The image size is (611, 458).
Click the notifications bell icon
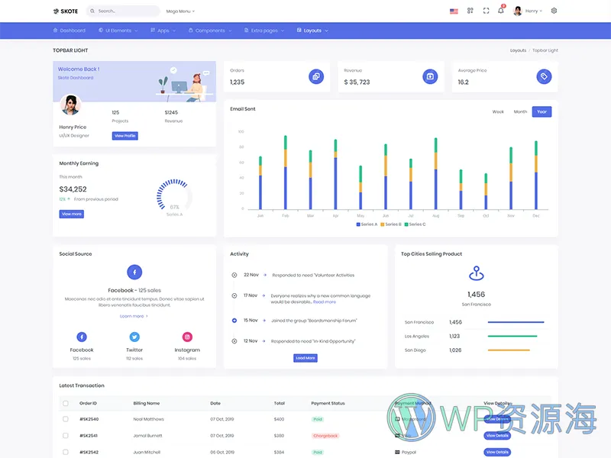tap(501, 11)
